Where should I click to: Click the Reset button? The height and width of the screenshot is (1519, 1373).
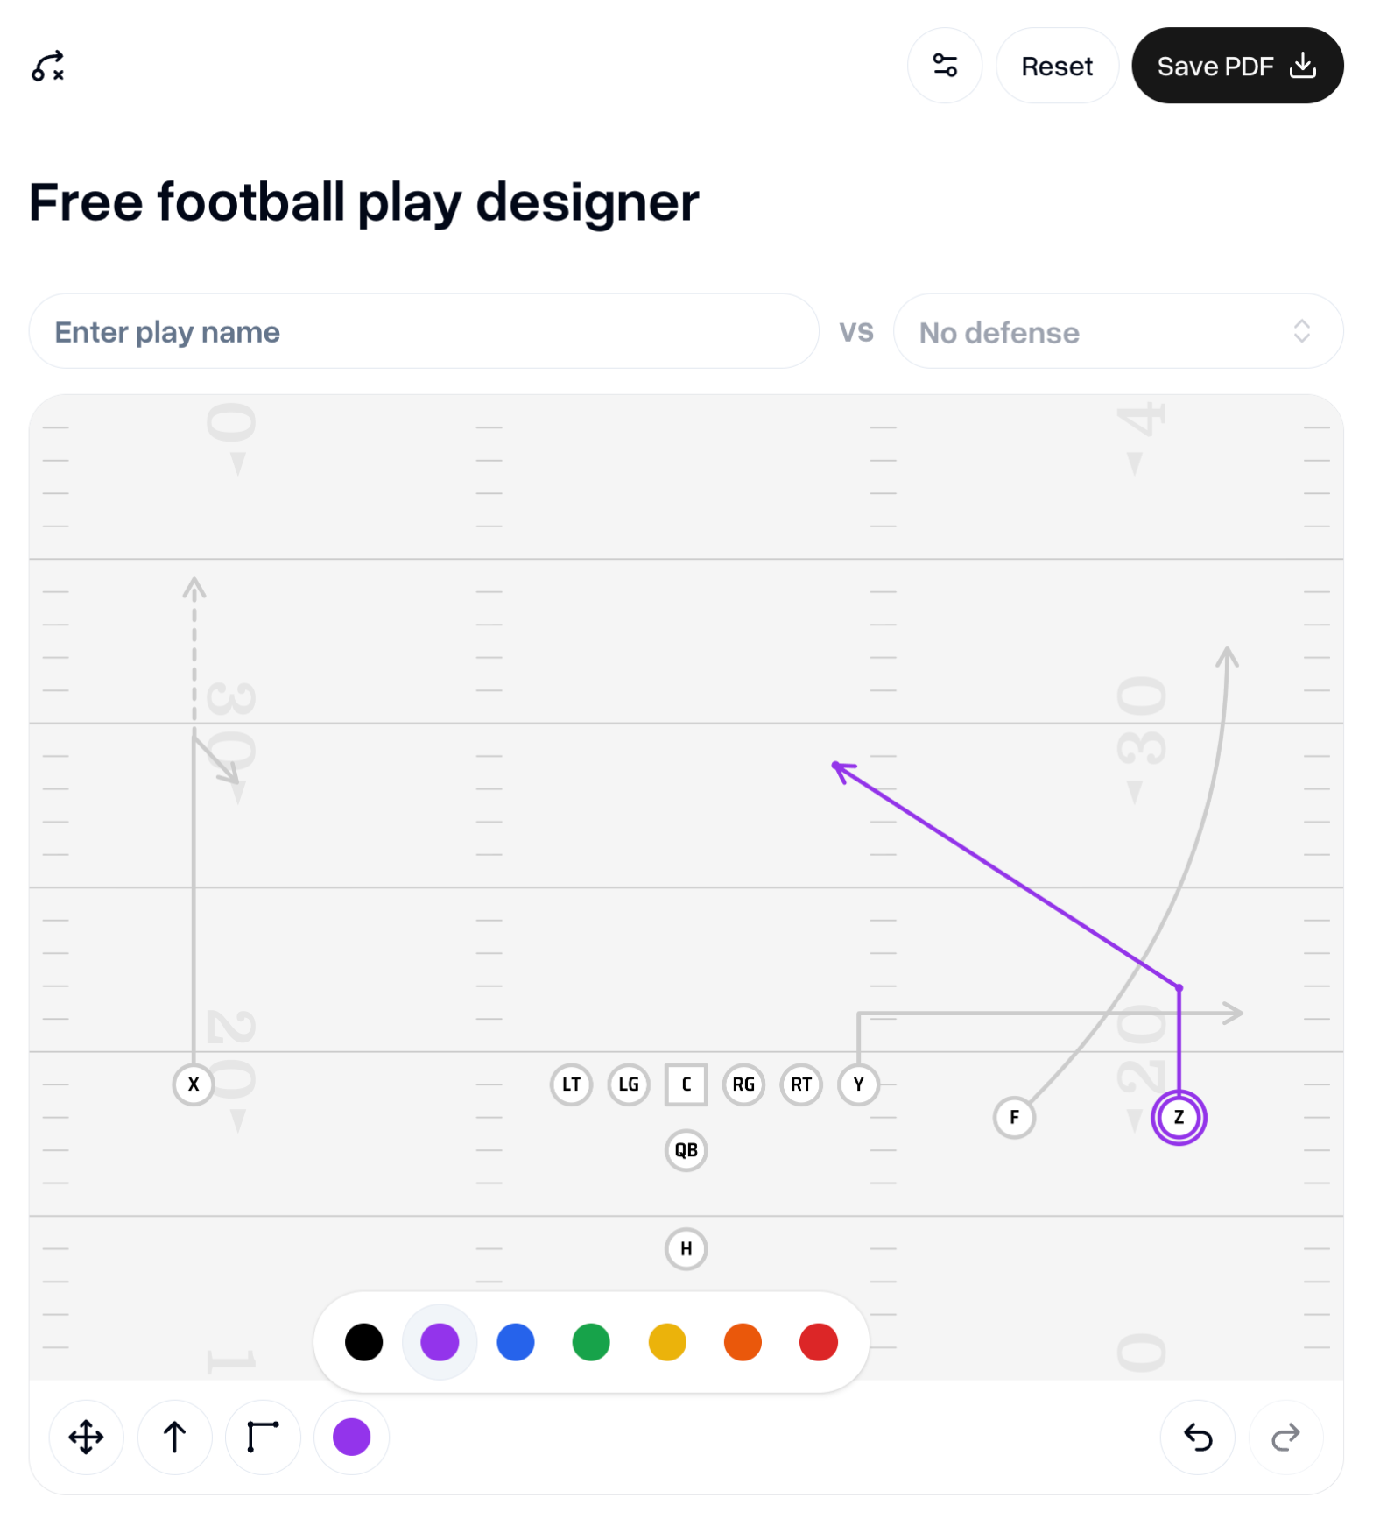pyautogui.click(x=1057, y=65)
